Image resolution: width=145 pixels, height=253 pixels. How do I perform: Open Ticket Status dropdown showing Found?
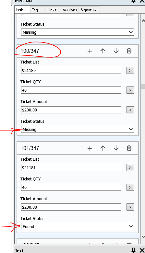(x=78, y=226)
